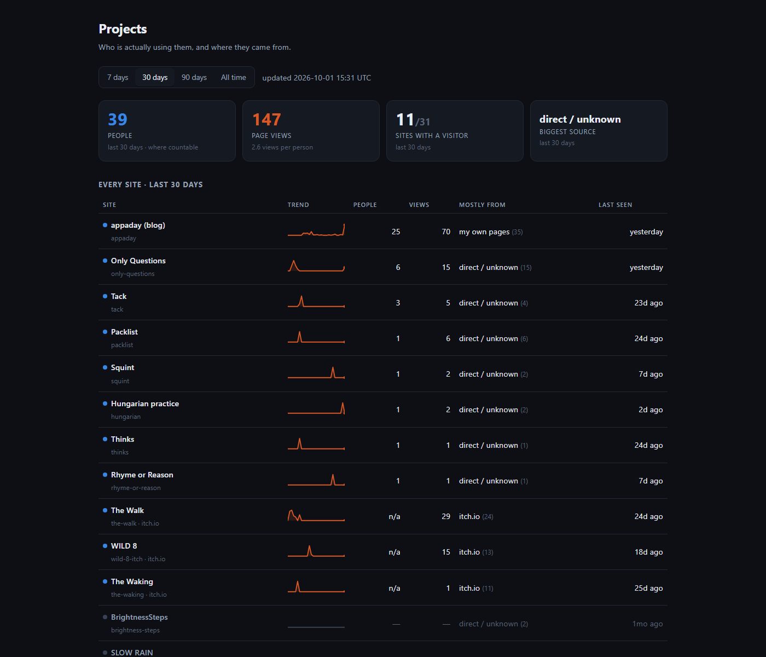
Task: Select the 30 days range tab
Action: [x=155, y=77]
